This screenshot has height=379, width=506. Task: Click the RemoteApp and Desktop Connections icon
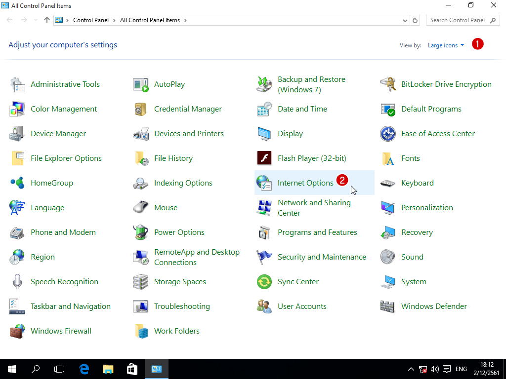141,257
